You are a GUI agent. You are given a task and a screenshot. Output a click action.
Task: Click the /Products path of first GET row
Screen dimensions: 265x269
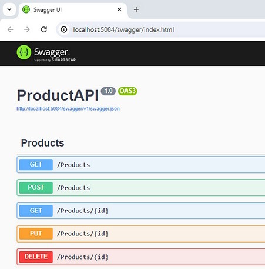73,165
